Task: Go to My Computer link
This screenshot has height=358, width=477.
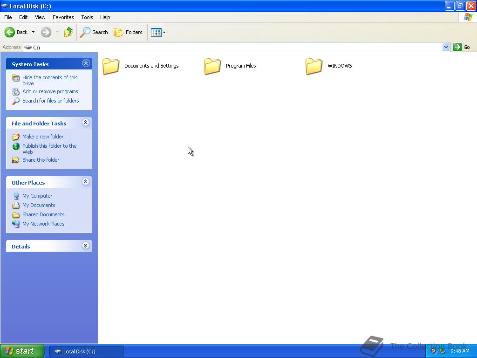Action: point(37,196)
